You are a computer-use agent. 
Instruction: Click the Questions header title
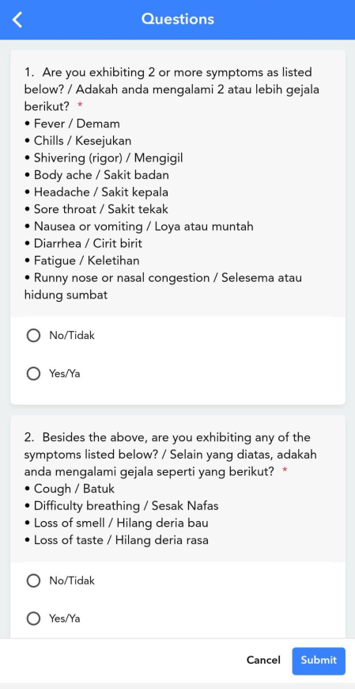pyautogui.click(x=178, y=19)
